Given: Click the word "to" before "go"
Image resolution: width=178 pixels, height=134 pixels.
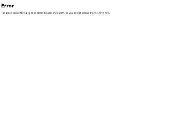Looking at the screenshot, I should tap(29, 13).
